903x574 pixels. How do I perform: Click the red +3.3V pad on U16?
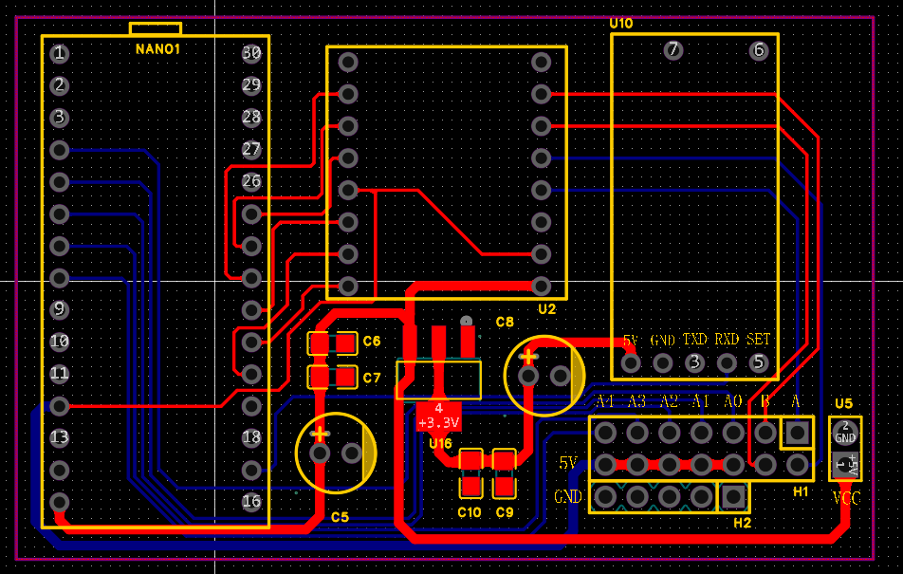[x=438, y=417]
